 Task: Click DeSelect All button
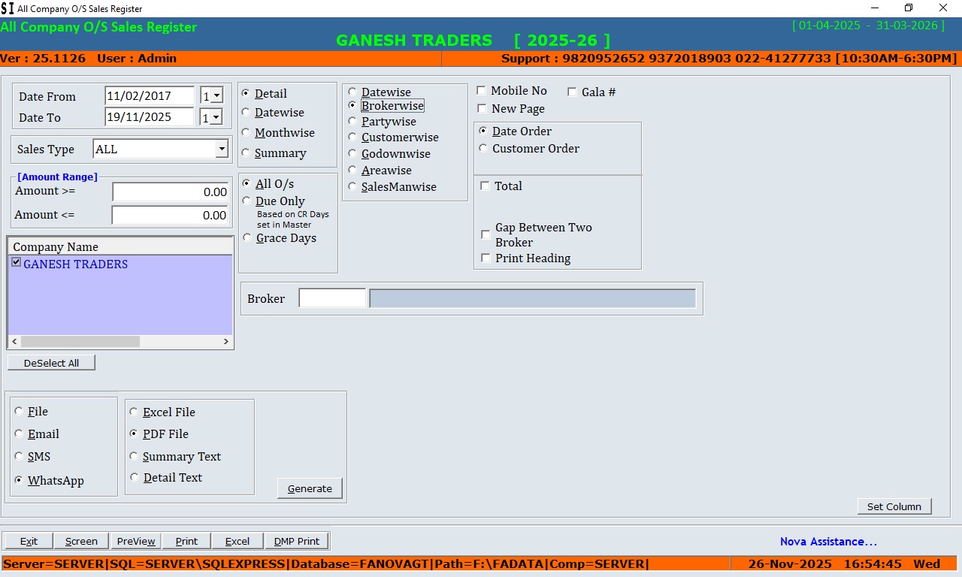[51, 363]
